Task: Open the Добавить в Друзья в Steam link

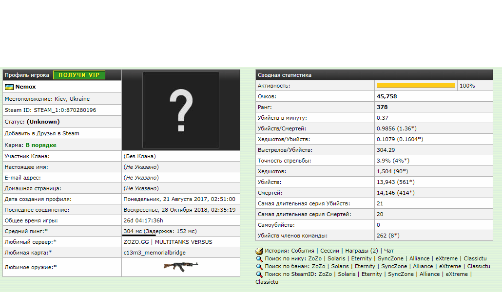Action: click(42, 133)
